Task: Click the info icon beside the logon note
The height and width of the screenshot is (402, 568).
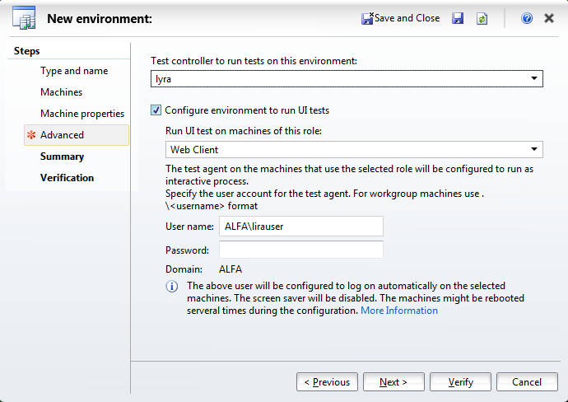Action: pos(172,287)
